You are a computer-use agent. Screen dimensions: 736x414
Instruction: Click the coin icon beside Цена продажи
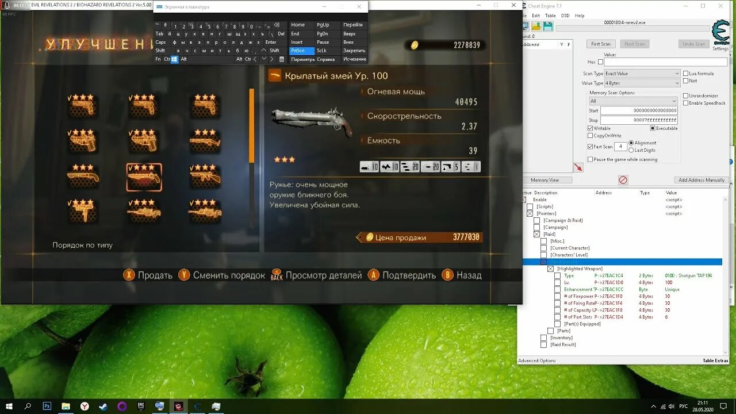tap(370, 237)
